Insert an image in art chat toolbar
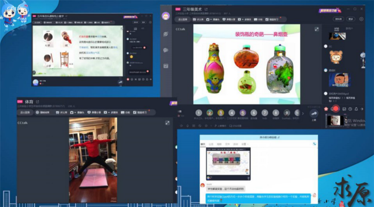Viewport: 374px width, 207px height. pos(344,109)
